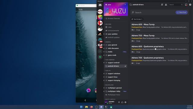Screen dimensions: 193x109
Task: Click the android-drivers channel invite icon
Action: point(125,66)
